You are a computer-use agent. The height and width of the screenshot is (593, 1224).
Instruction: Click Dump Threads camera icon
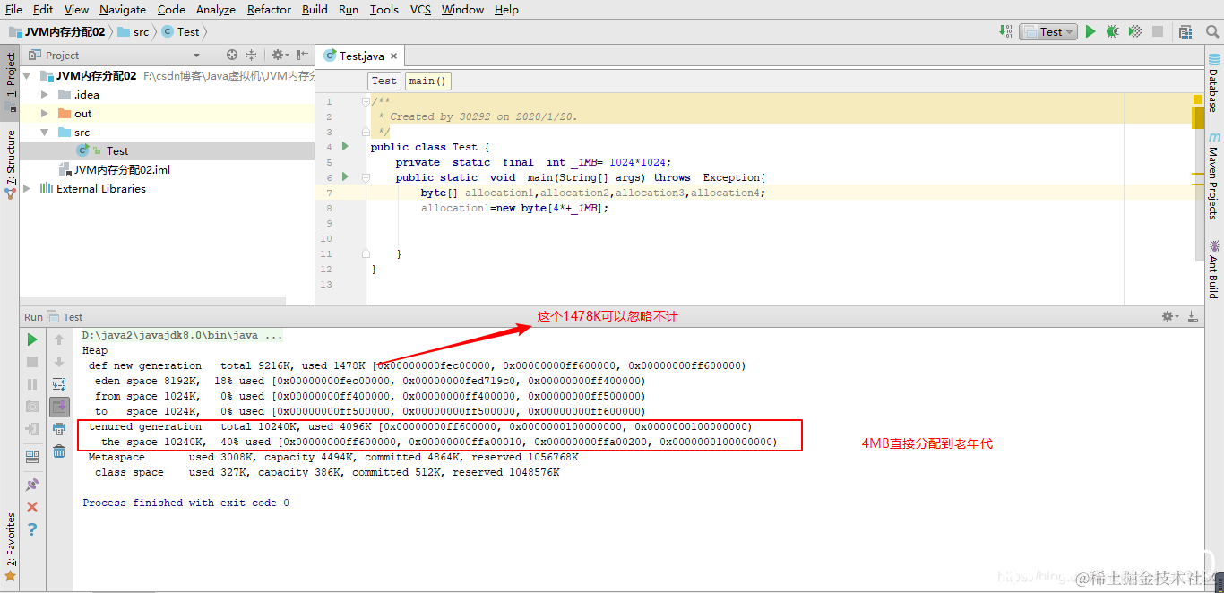tap(32, 407)
